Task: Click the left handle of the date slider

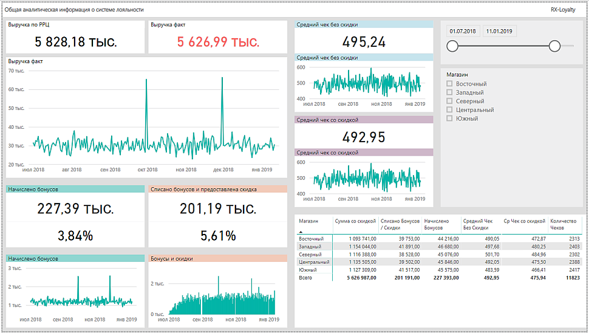Action: [452, 46]
